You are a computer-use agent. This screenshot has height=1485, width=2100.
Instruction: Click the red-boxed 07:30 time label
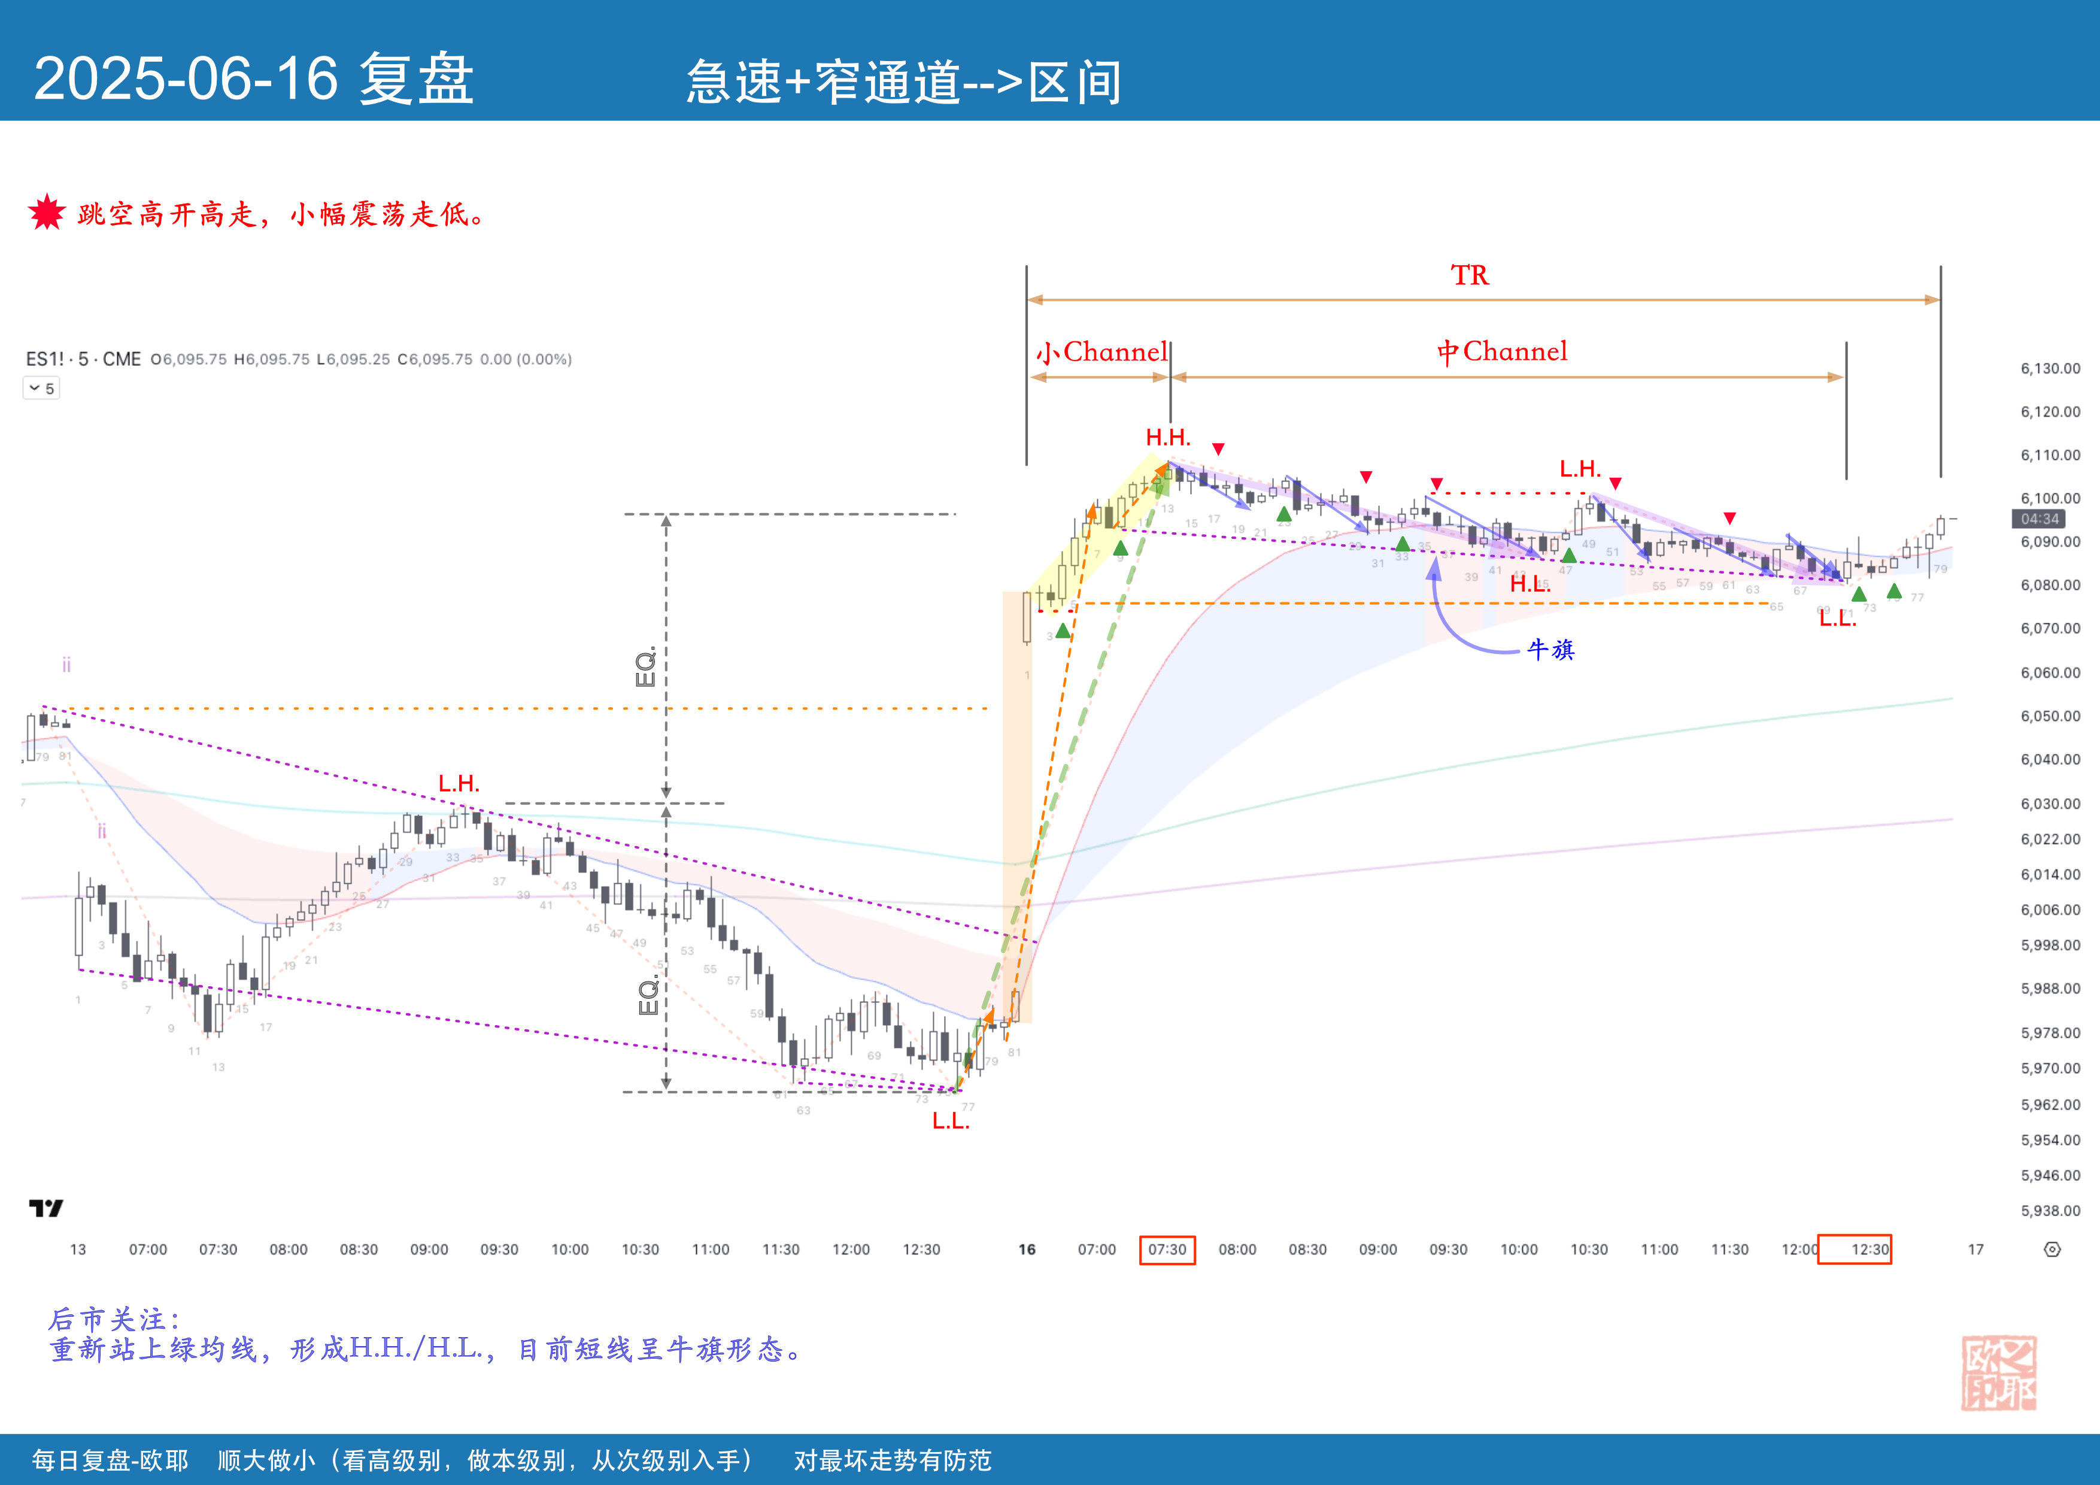(1167, 1250)
